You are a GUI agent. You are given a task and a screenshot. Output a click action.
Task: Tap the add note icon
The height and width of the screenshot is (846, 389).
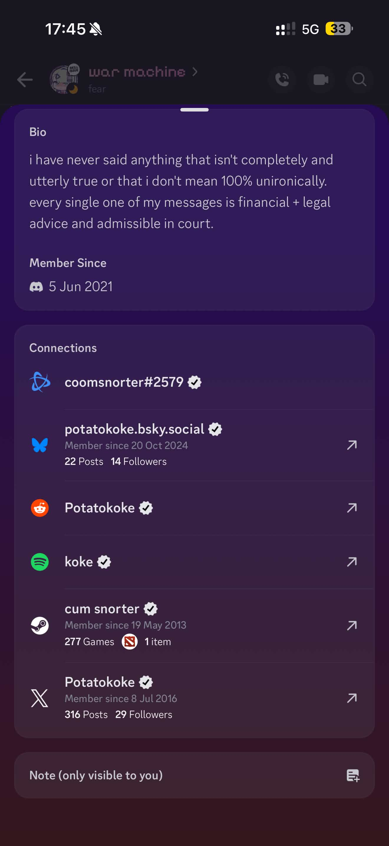coord(353,776)
